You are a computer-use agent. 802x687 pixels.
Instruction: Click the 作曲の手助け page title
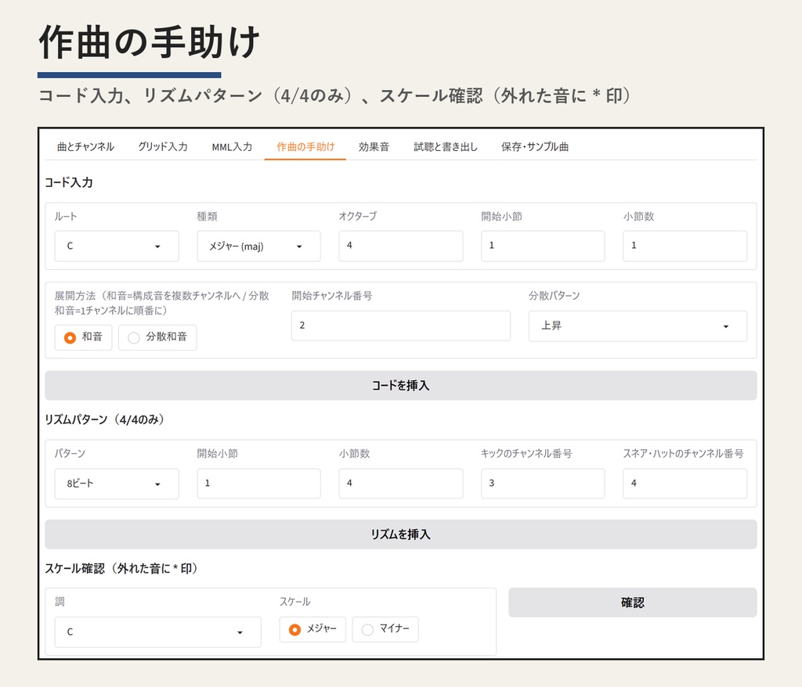click(x=149, y=42)
